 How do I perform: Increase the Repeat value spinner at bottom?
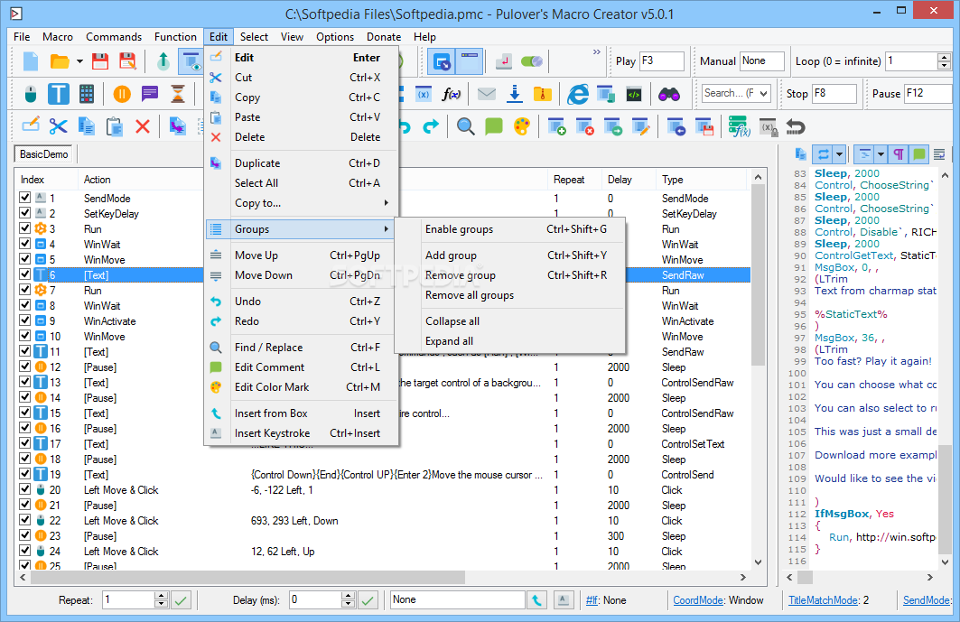[x=161, y=596]
